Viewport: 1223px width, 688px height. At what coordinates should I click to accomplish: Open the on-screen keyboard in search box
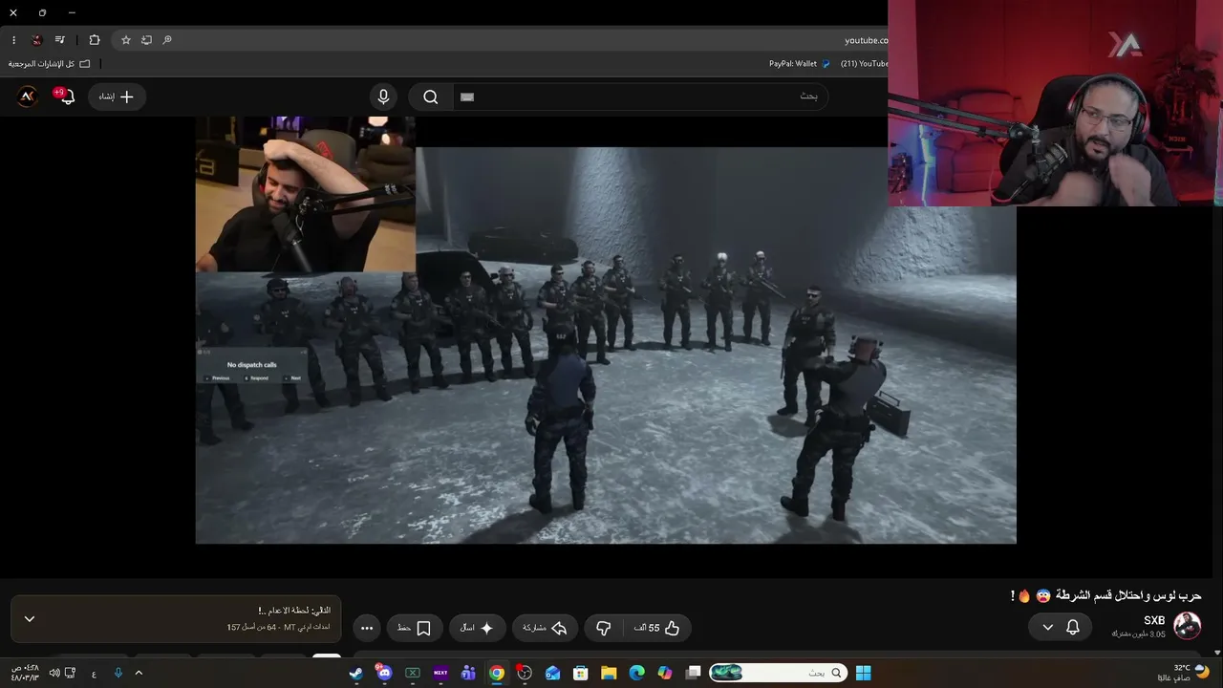point(467,97)
